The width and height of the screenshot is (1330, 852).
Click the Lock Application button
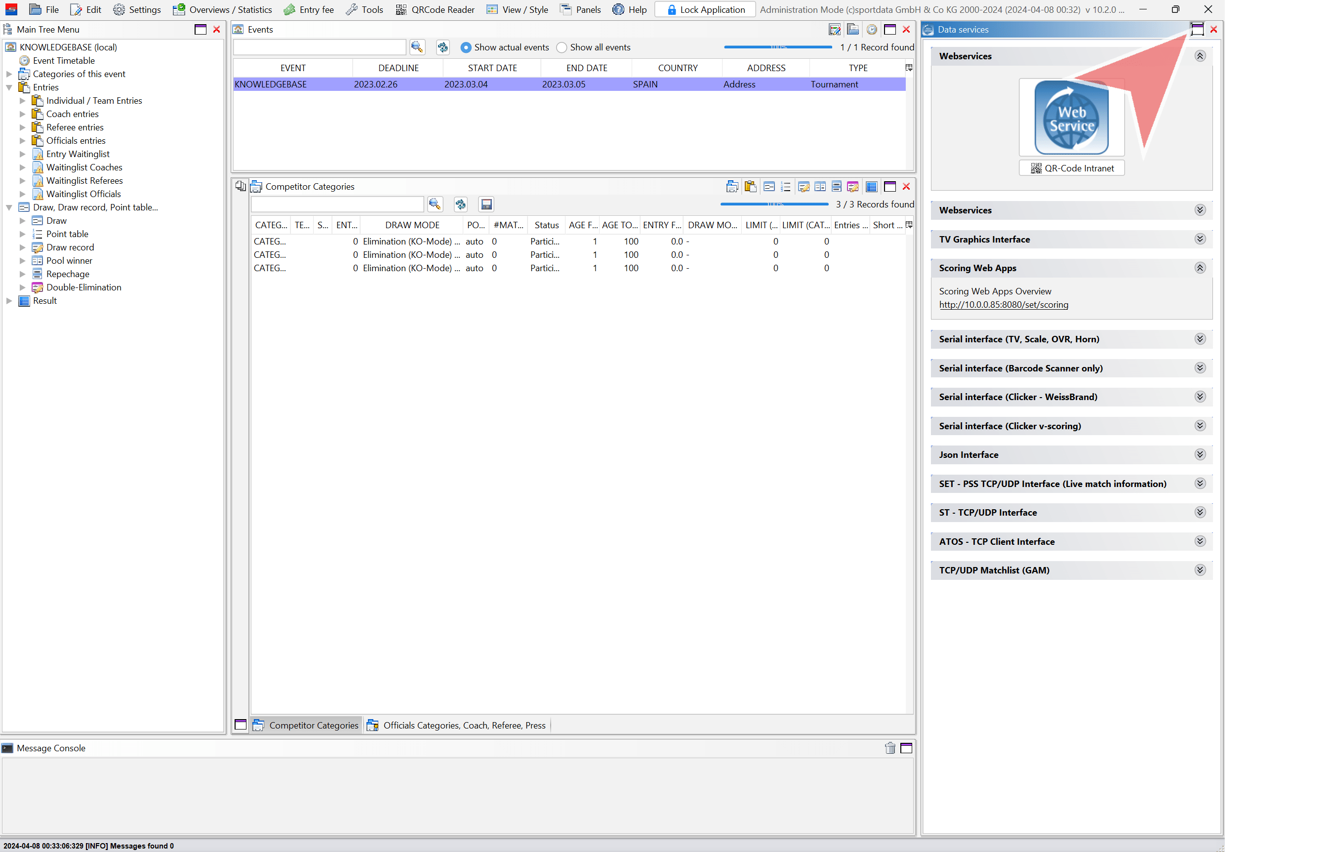[x=705, y=9]
